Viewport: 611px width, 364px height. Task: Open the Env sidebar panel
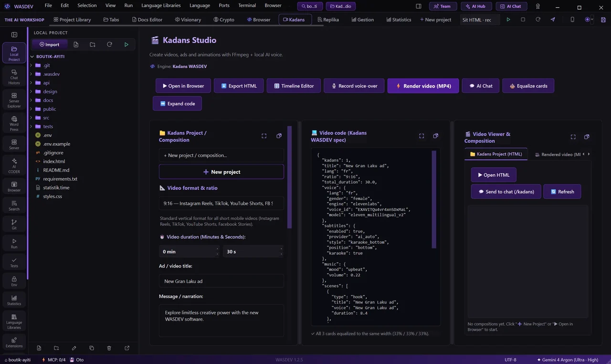(14, 281)
